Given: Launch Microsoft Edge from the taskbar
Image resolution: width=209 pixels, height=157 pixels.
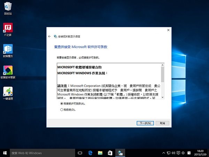Looking at the screenshot, I should point(90,153).
